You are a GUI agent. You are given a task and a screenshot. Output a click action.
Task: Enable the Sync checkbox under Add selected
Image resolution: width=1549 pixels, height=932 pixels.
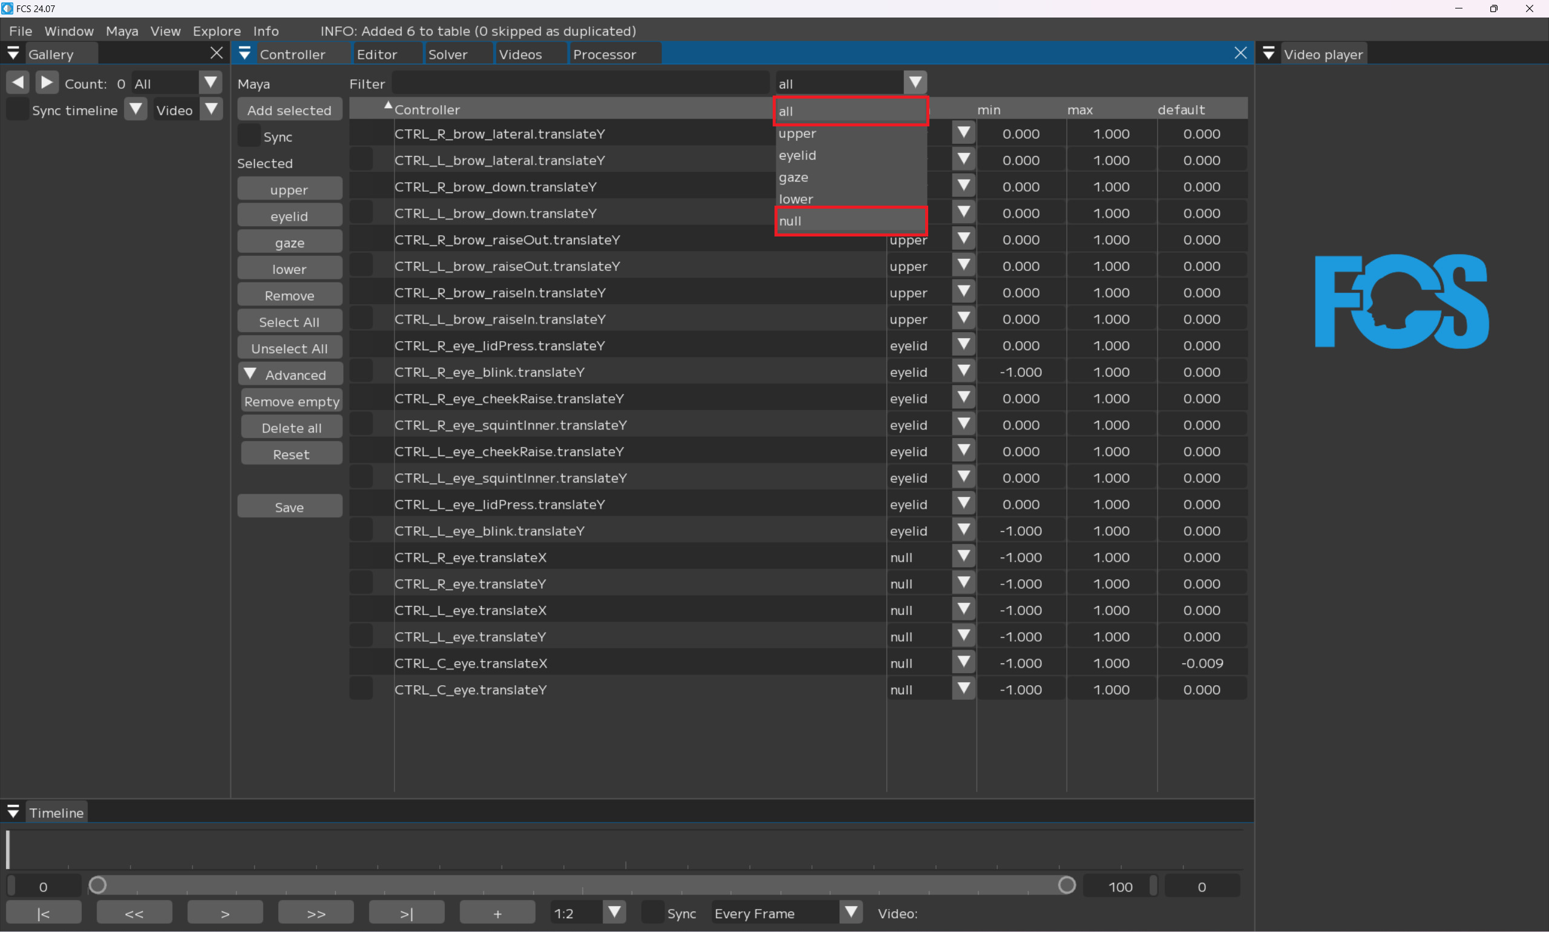(249, 136)
